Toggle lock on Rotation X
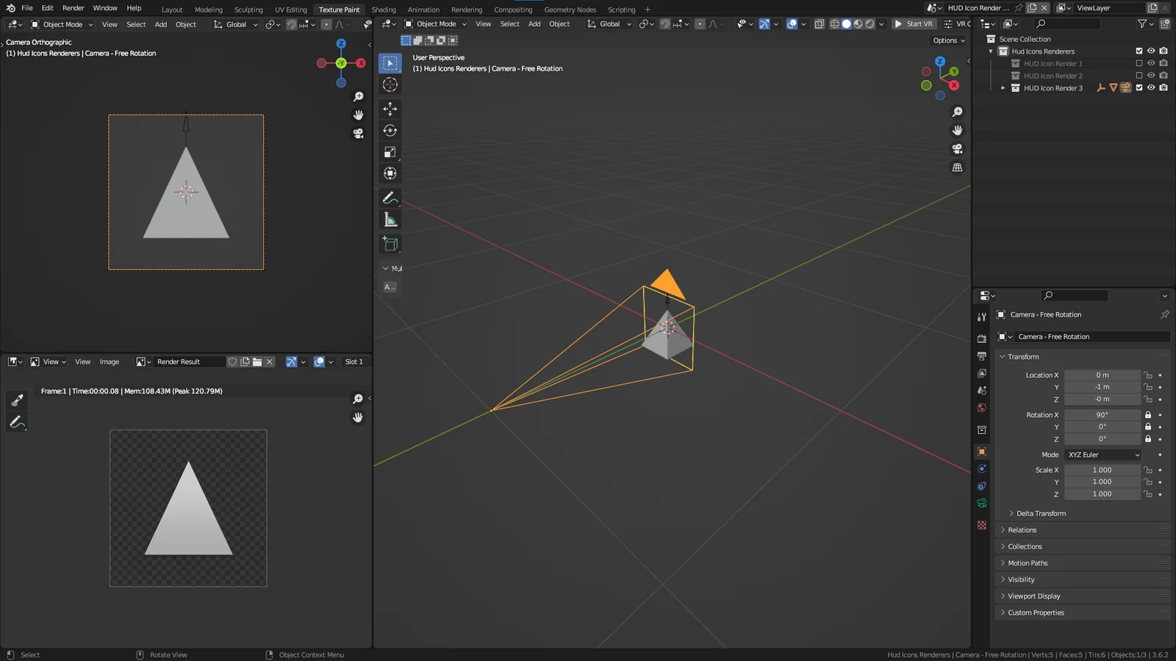1176x661 pixels. pyautogui.click(x=1148, y=415)
